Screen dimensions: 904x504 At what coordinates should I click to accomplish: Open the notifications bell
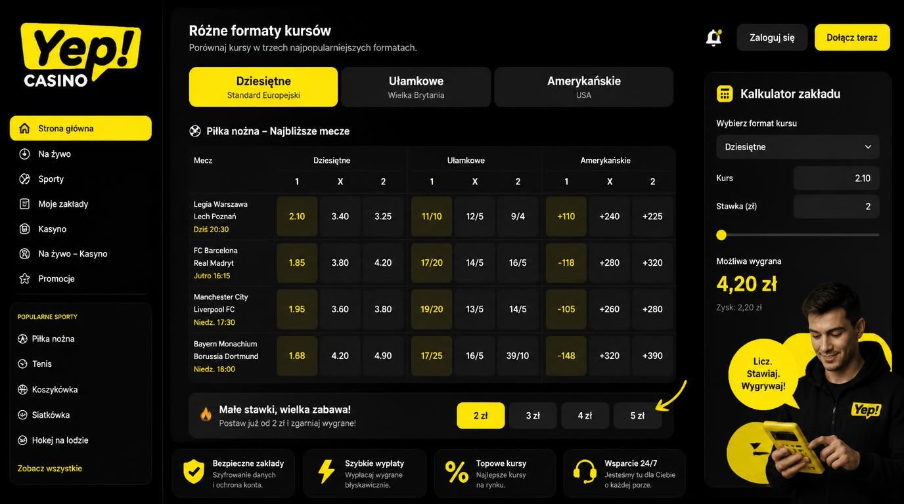coord(713,37)
